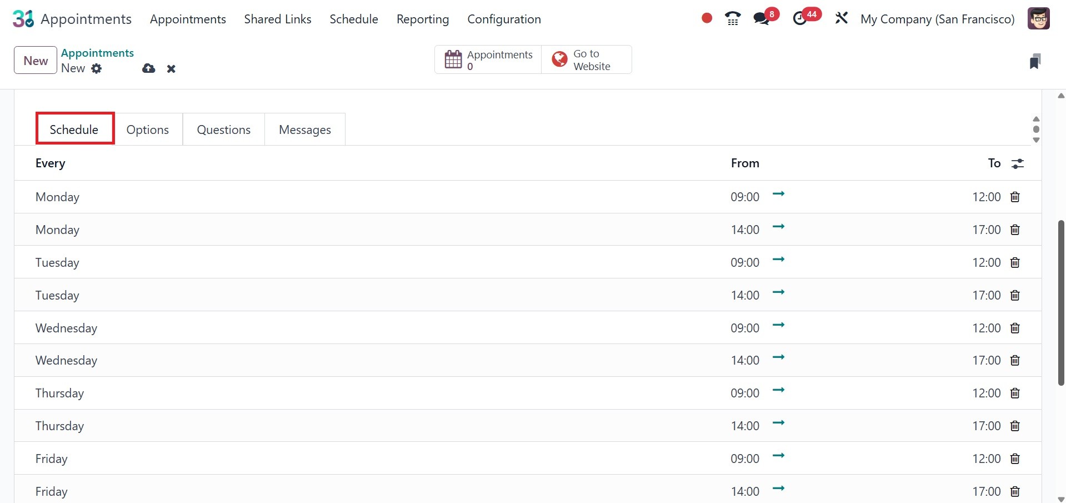Switch to the Questions tab

pos(223,130)
